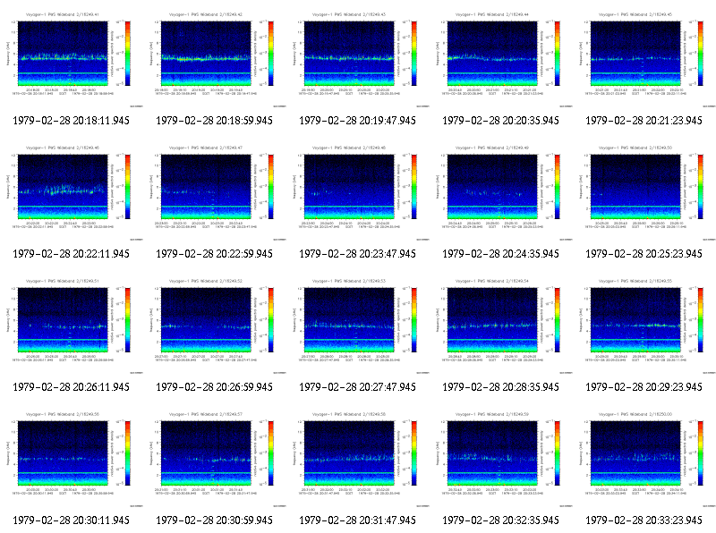Image resolution: width=716 pixels, height=533 pixels.
Task: Open the 20:30:59.945 spectrogram thumbnail
Action: [x=215, y=460]
